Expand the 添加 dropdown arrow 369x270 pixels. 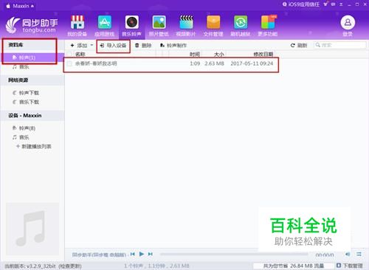point(92,45)
